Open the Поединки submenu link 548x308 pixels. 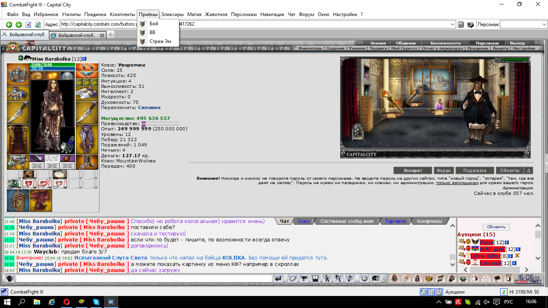[x=477, y=48]
